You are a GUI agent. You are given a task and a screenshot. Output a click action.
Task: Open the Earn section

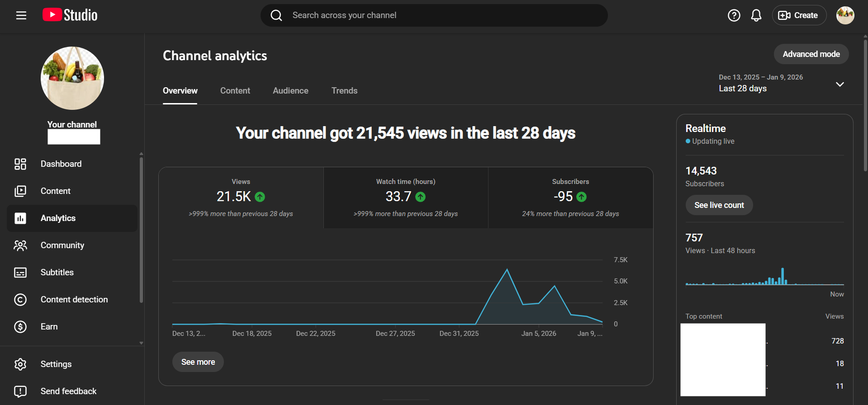pos(49,327)
